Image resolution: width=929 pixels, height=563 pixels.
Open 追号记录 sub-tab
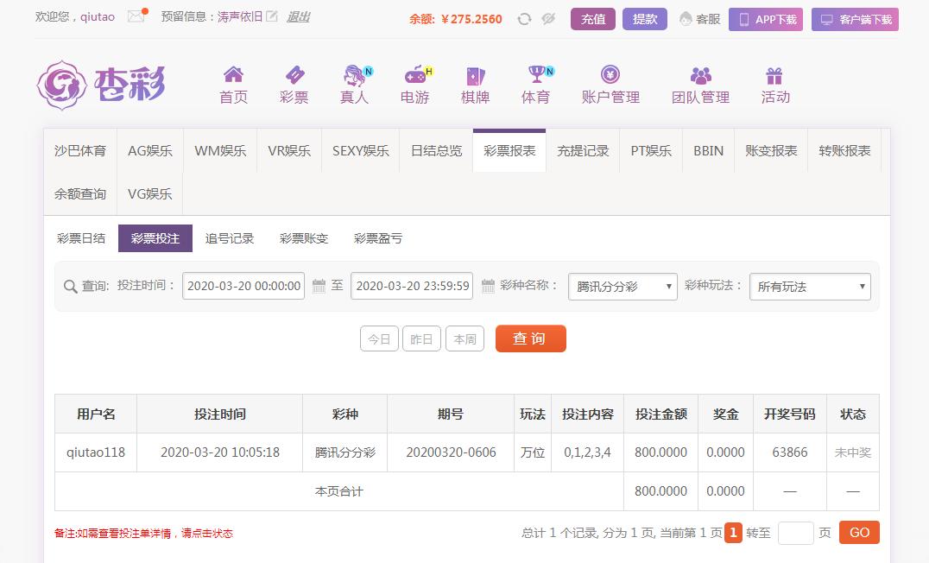(x=230, y=238)
